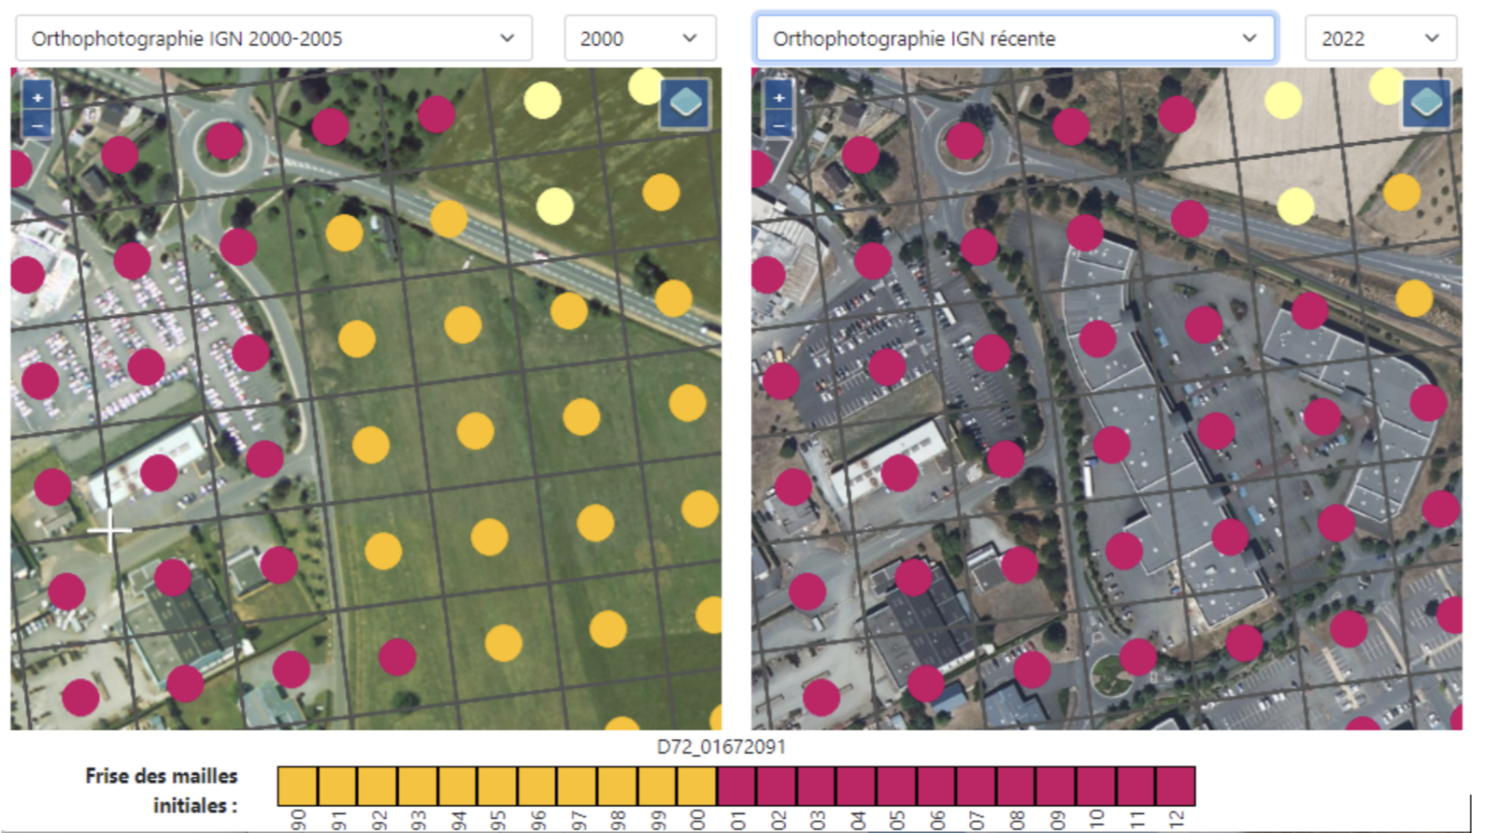Select year 03 cell in frise

pos(817,786)
